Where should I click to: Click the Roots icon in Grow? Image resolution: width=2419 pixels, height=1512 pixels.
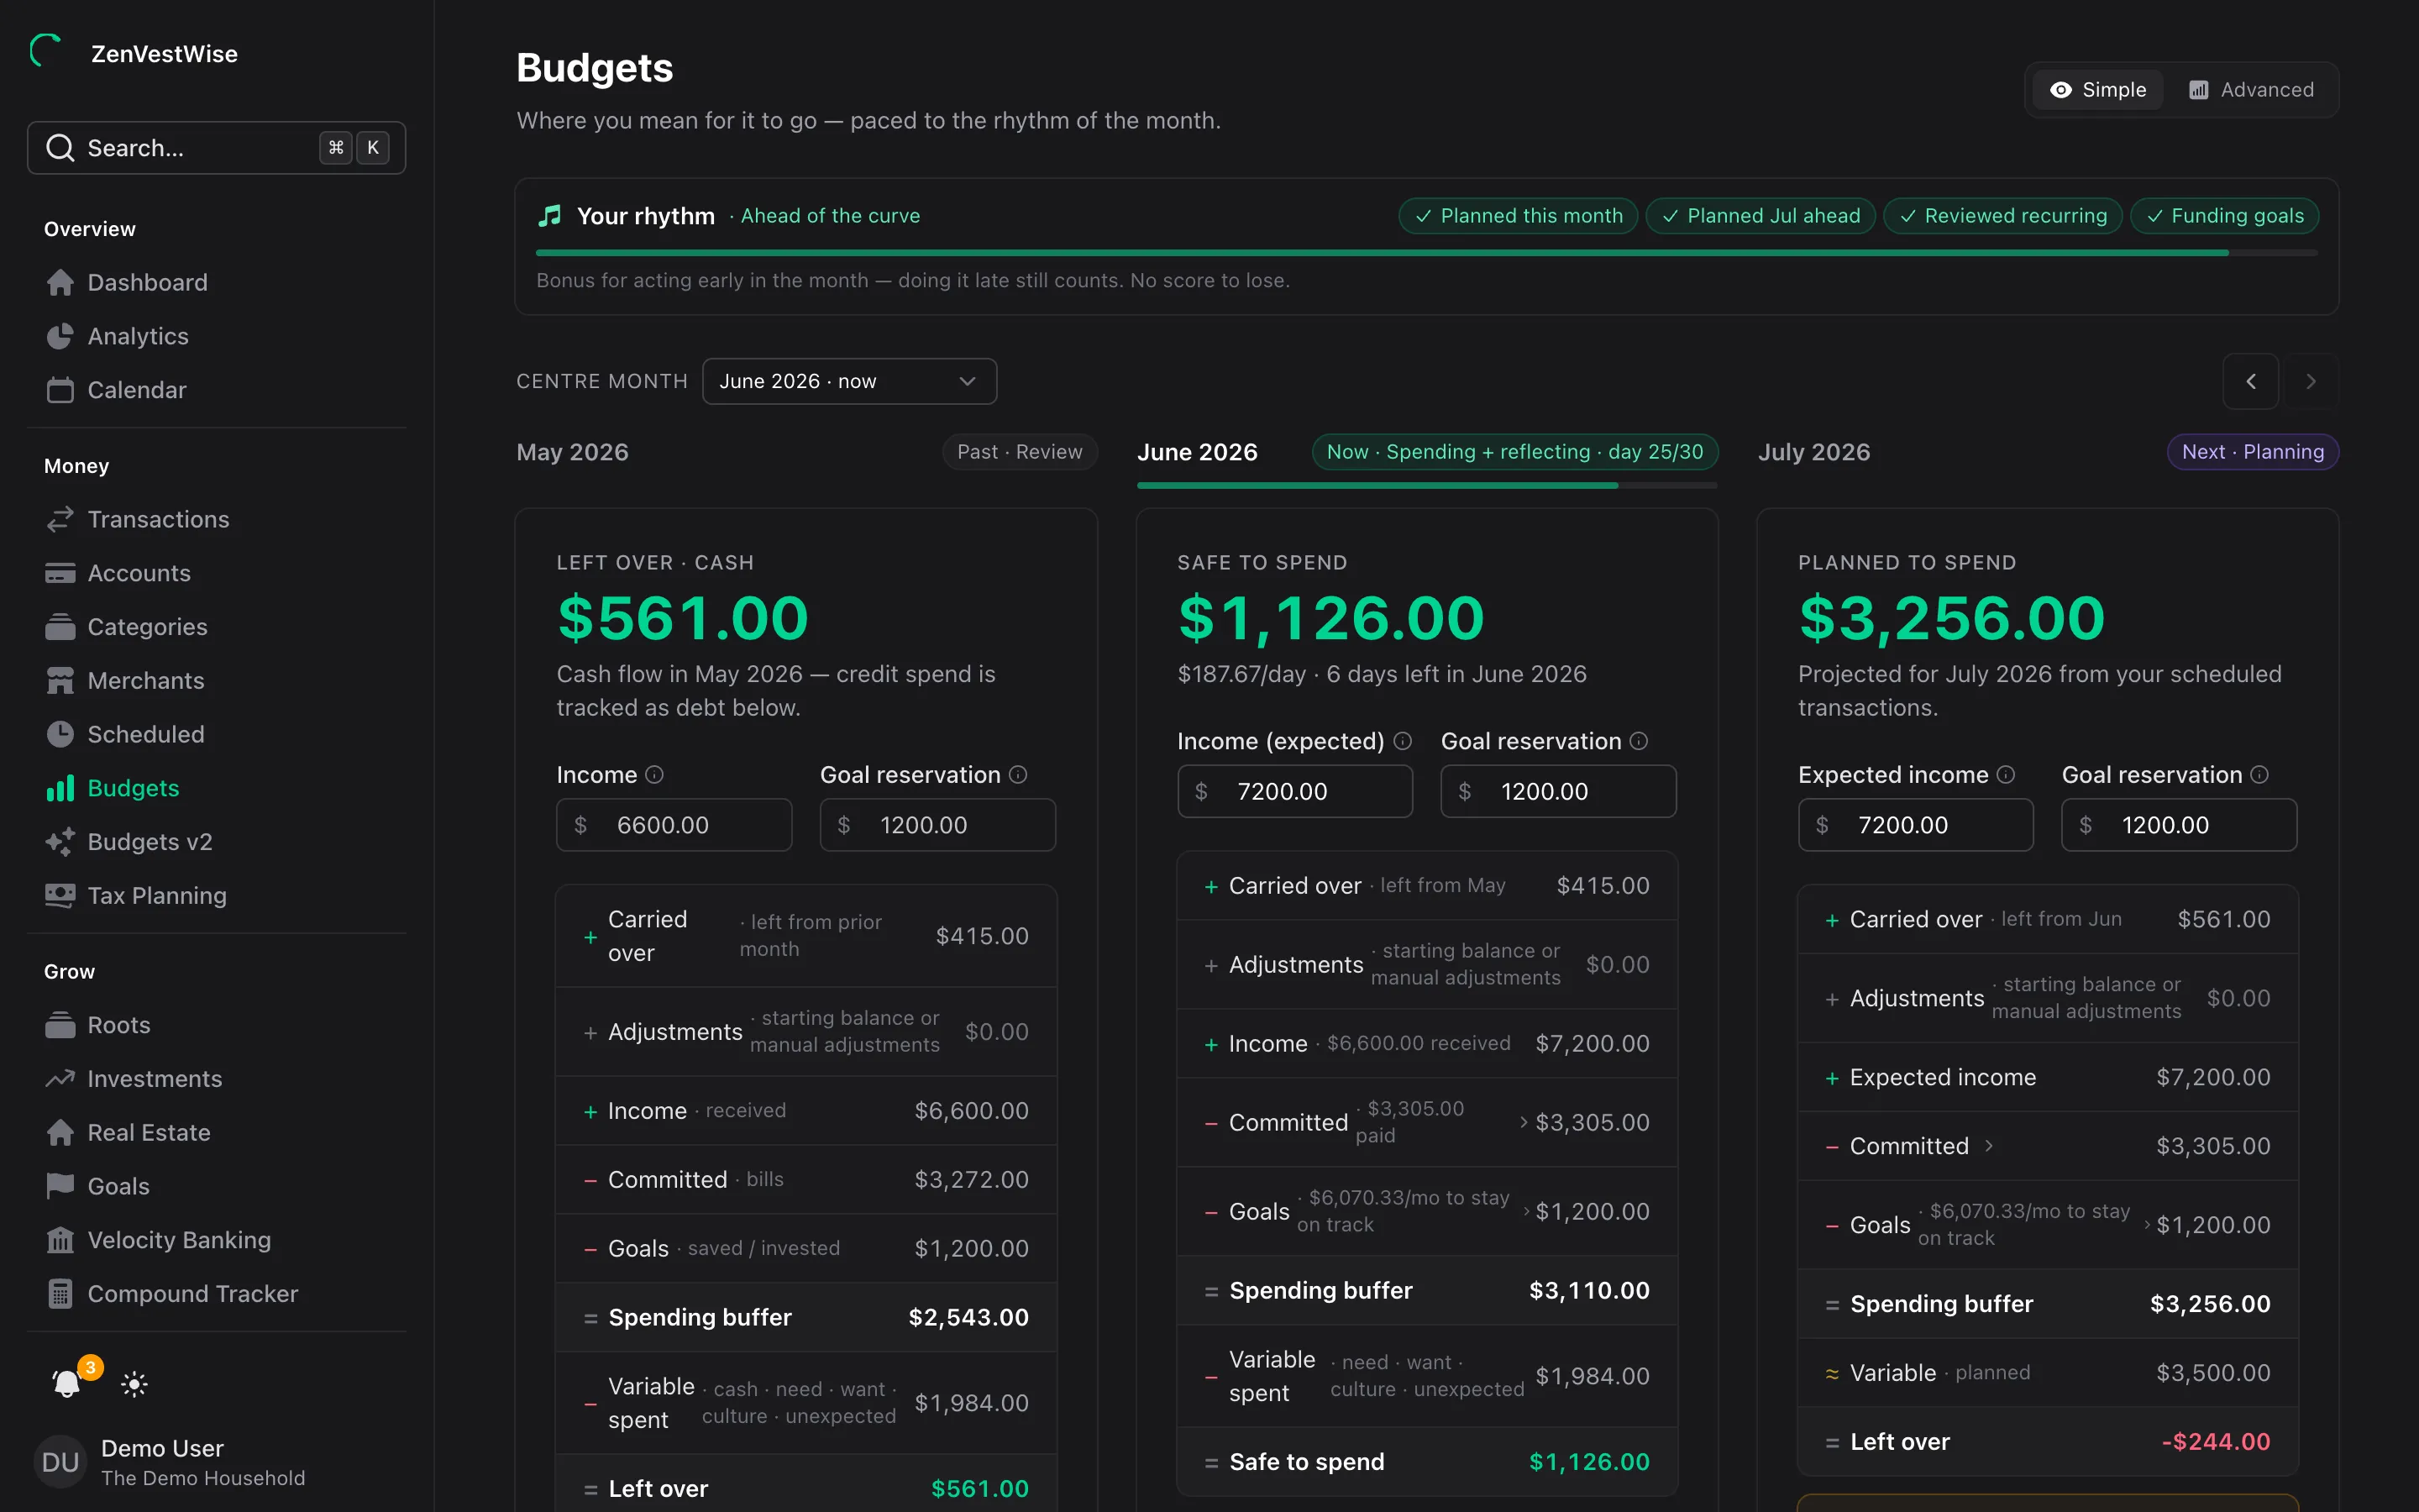tap(60, 1025)
